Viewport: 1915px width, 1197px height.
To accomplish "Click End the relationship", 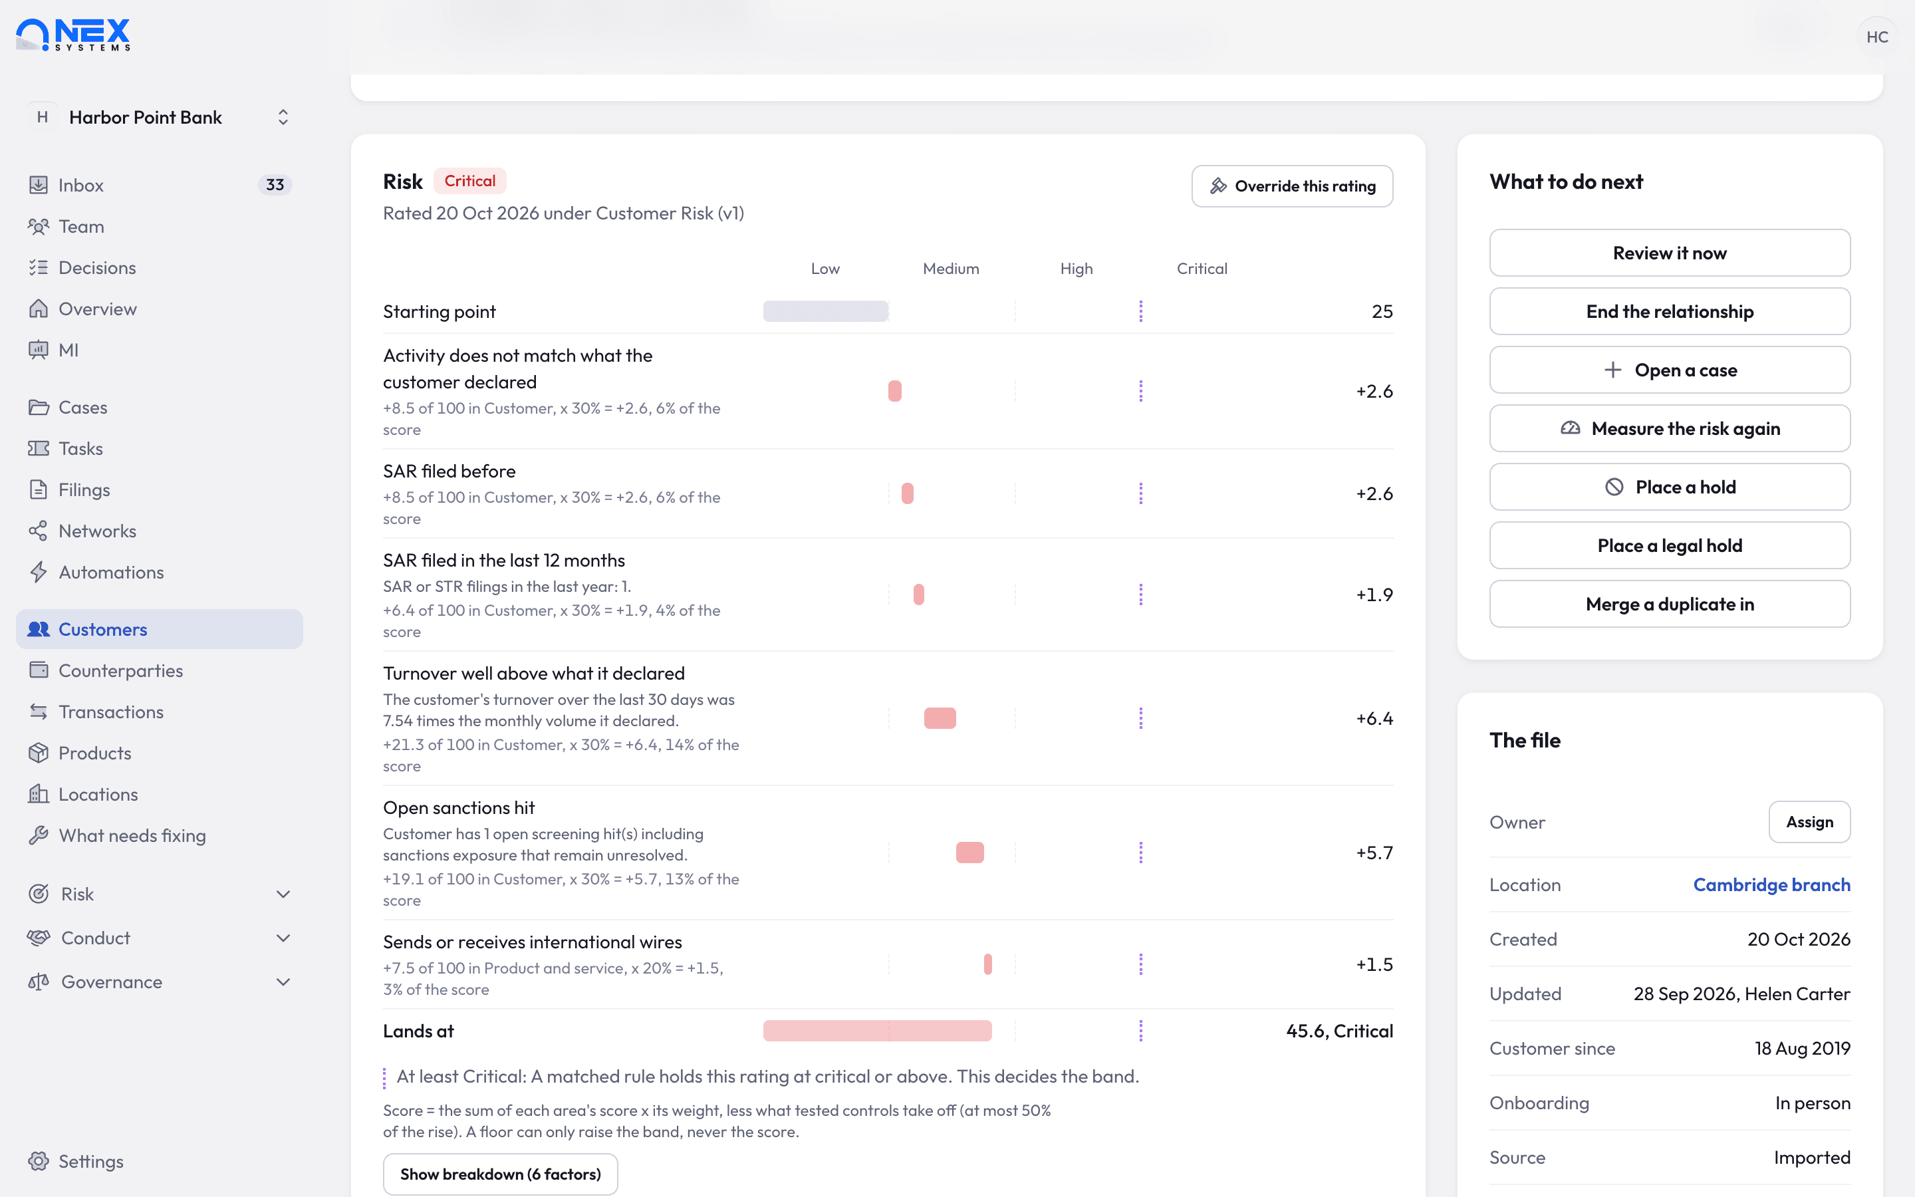I will (x=1670, y=312).
